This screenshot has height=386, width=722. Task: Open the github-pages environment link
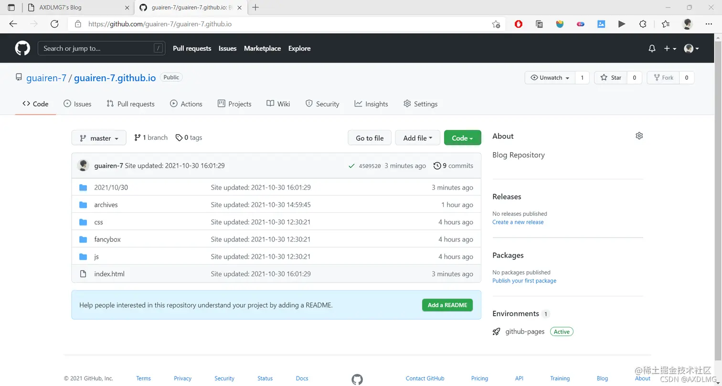point(525,332)
